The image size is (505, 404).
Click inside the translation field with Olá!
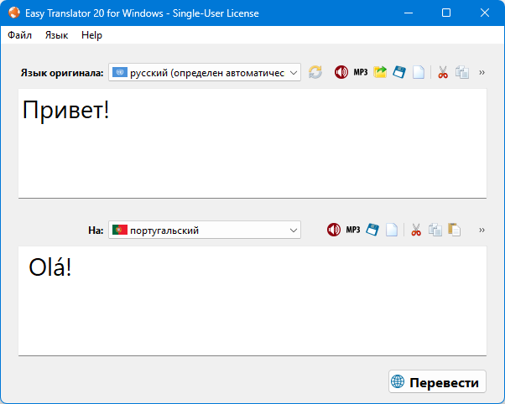[252, 301]
